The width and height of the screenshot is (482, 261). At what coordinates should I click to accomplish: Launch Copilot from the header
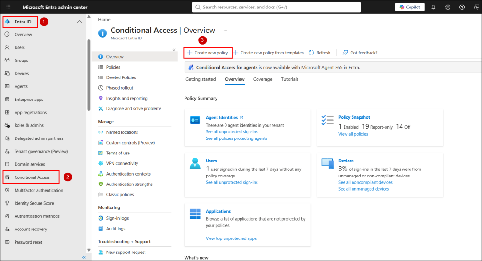410,7
